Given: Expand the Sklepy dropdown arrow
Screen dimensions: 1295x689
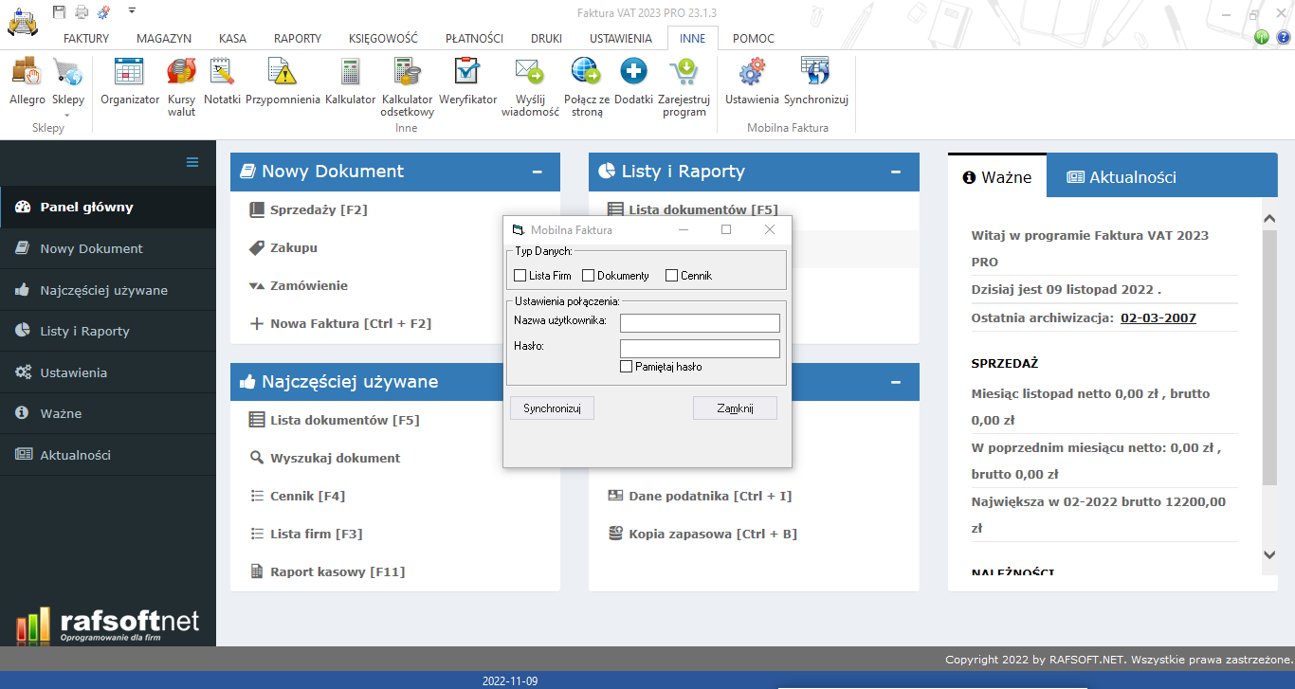Looking at the screenshot, I should pyautogui.click(x=67, y=115).
